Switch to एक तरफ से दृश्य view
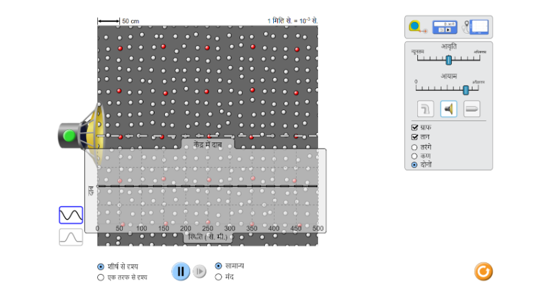 101,277
